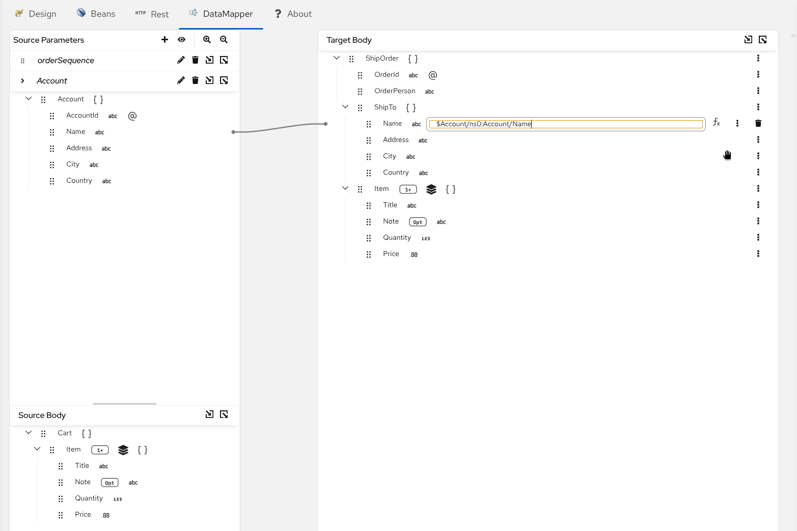The width and height of the screenshot is (797, 531).
Task: Select source Address field under Account
Action: [x=79, y=148]
